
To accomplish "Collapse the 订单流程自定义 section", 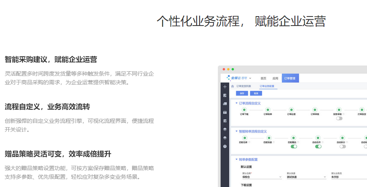I will [236, 103].
